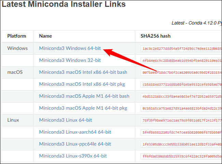Select the hash starting with cb5618463771
Viewport: 222px width, 164px height.
pyautogui.click(x=182, y=84)
